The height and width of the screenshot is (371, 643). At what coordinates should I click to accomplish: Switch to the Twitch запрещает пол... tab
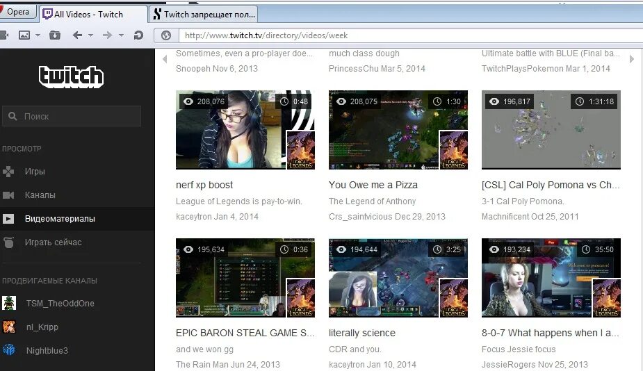204,15
